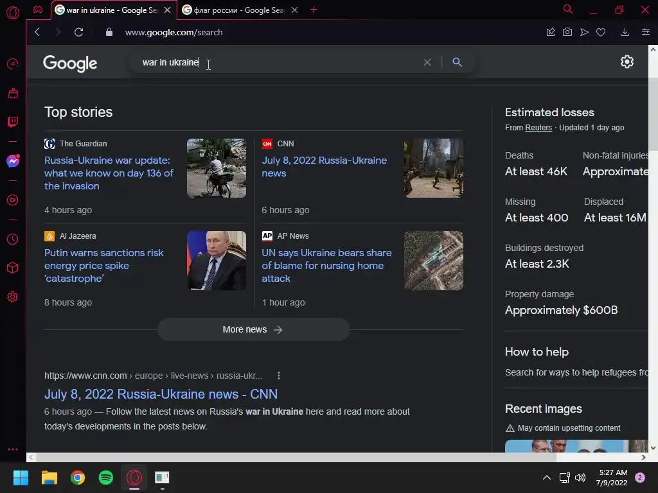
Task: Launch Chrome from taskbar
Action: [78, 478]
